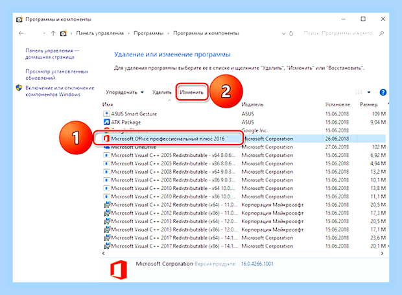Select Visual C++ 2008 Redistributable x64 row
Viewport: 402px width, 295px height.
pos(244,172)
